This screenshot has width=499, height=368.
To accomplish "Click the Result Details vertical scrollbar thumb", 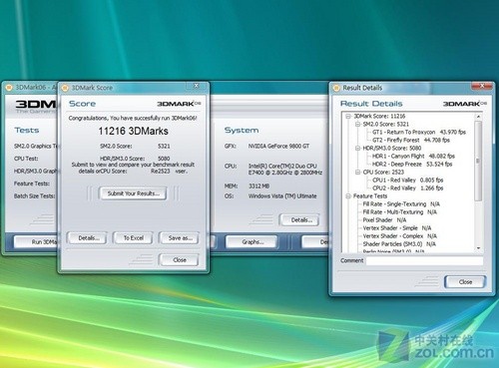I will [478, 161].
